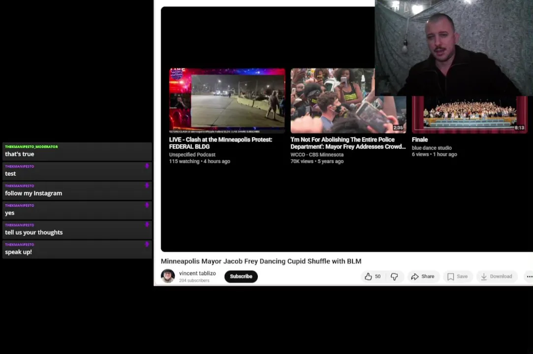Visit WCCO - CBS Minnesota channel

coord(317,154)
